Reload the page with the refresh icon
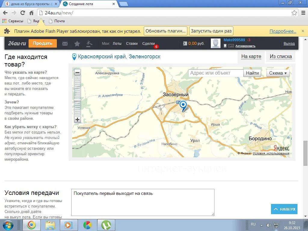Image resolution: width=308 pixels, height=231 pixels. tap(23, 13)
